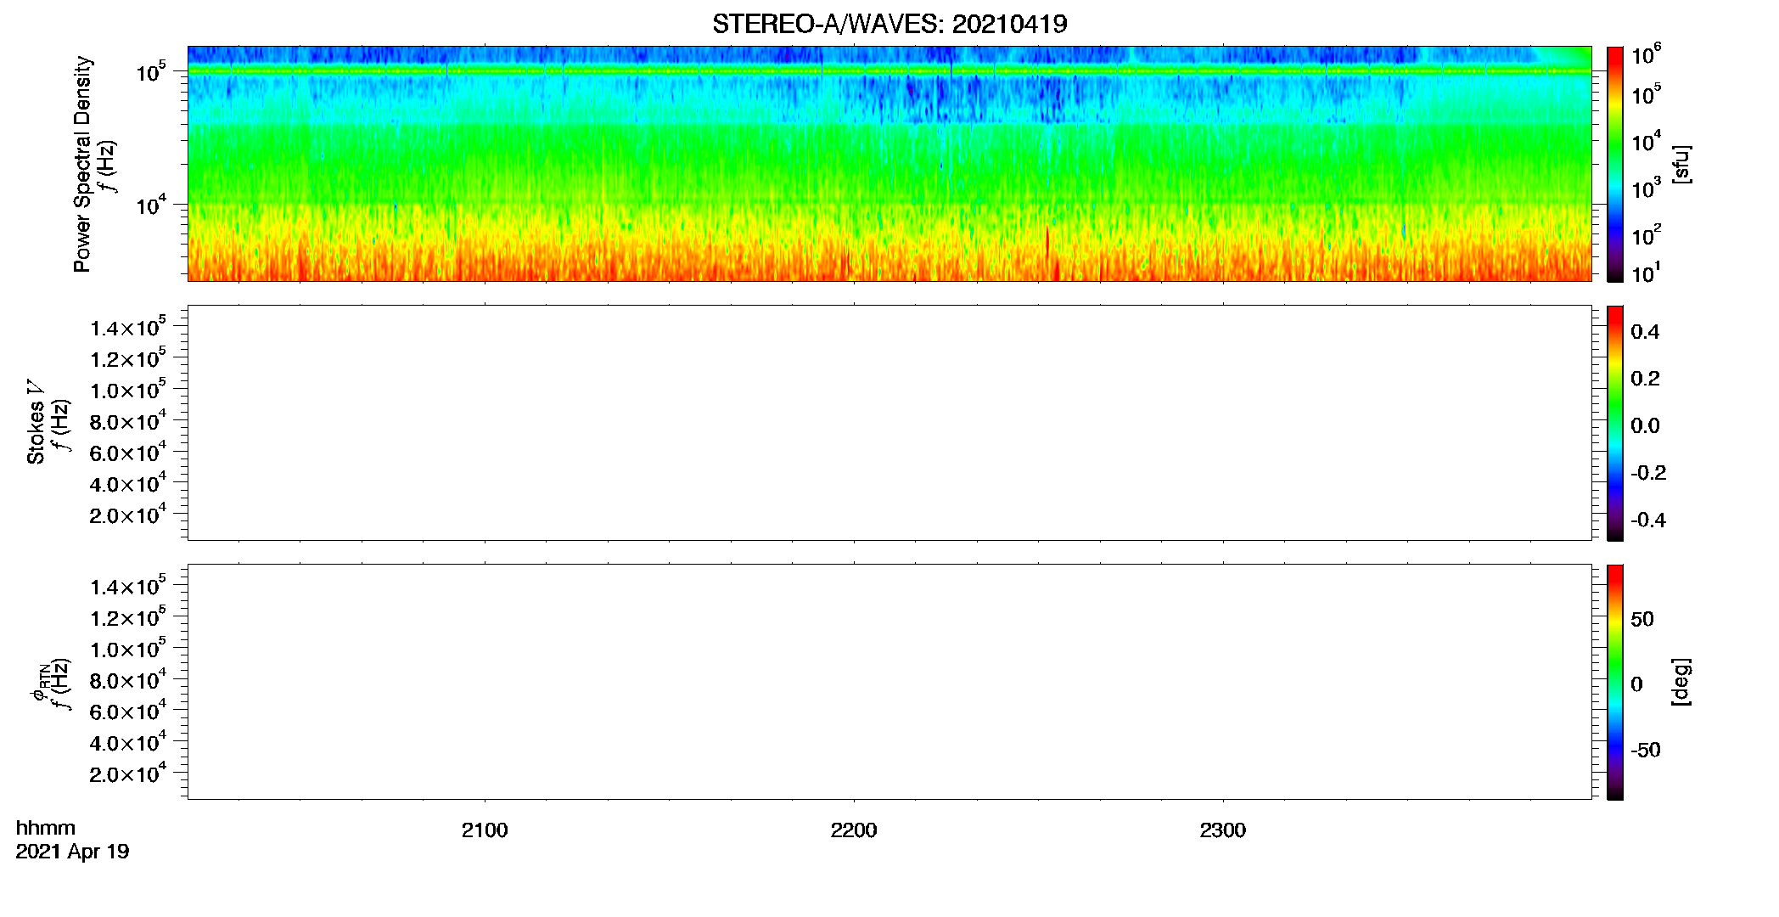Click the -0.4 label on Stokes color bar

1648,520
